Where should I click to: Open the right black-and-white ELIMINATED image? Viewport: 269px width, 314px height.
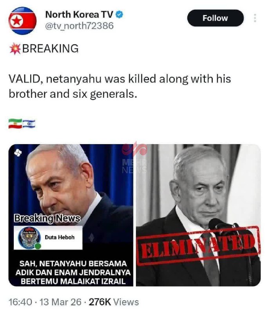click(198, 215)
